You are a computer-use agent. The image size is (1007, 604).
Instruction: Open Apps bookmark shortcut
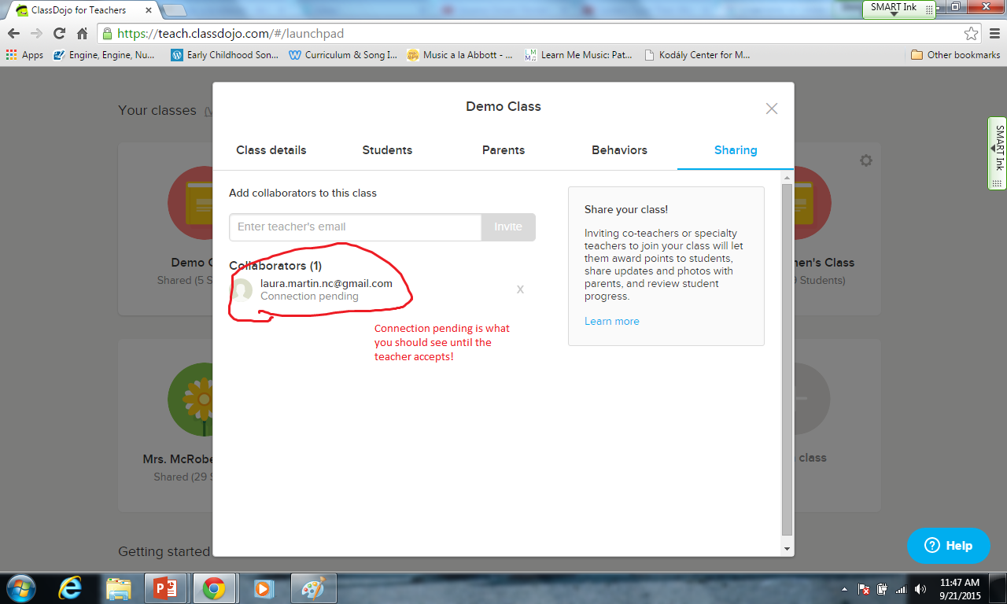click(x=24, y=55)
